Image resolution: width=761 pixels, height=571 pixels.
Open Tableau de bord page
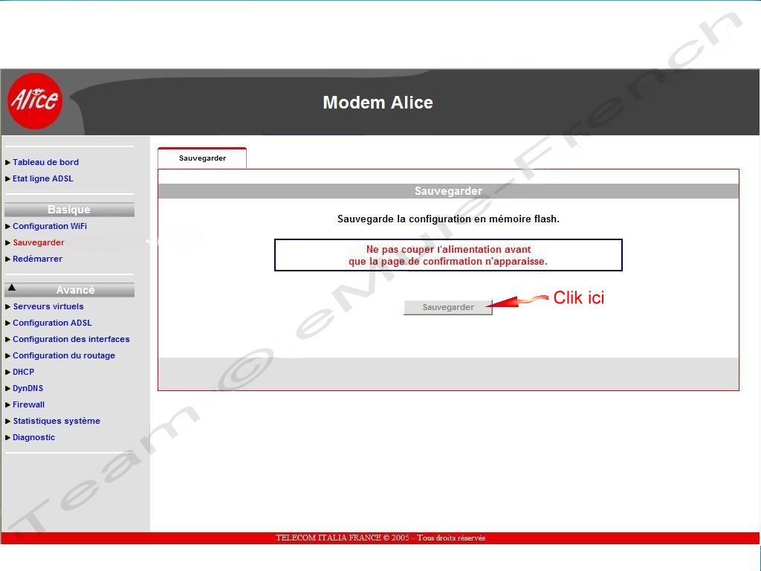pyautogui.click(x=45, y=162)
